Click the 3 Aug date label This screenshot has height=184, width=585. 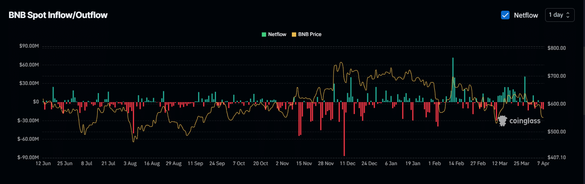[x=130, y=164]
